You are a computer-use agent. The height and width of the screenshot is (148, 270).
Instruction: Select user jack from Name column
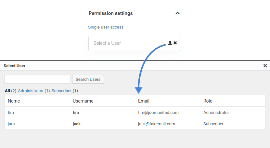[12, 124]
